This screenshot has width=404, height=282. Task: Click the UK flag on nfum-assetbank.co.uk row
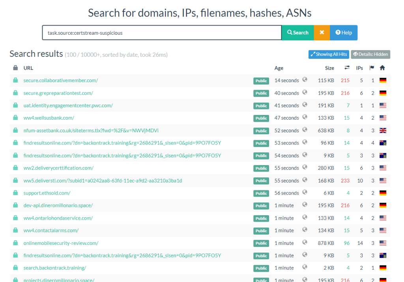[382, 131]
